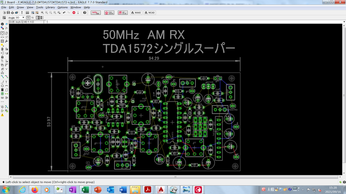346x194 pixels.
Task: Open Help via question mark icon
Action: point(85,12)
